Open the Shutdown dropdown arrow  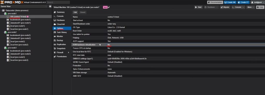(217, 7)
